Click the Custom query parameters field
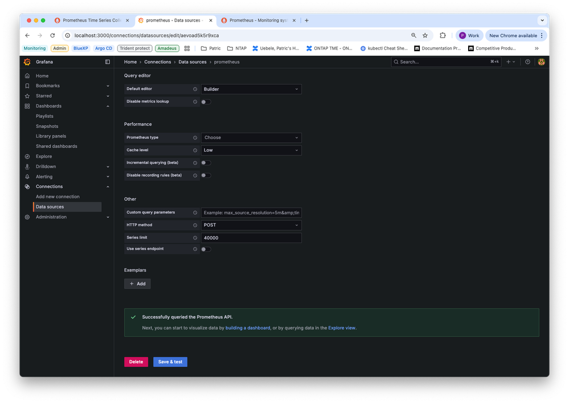Viewport: 569px width, 403px height. click(x=251, y=213)
